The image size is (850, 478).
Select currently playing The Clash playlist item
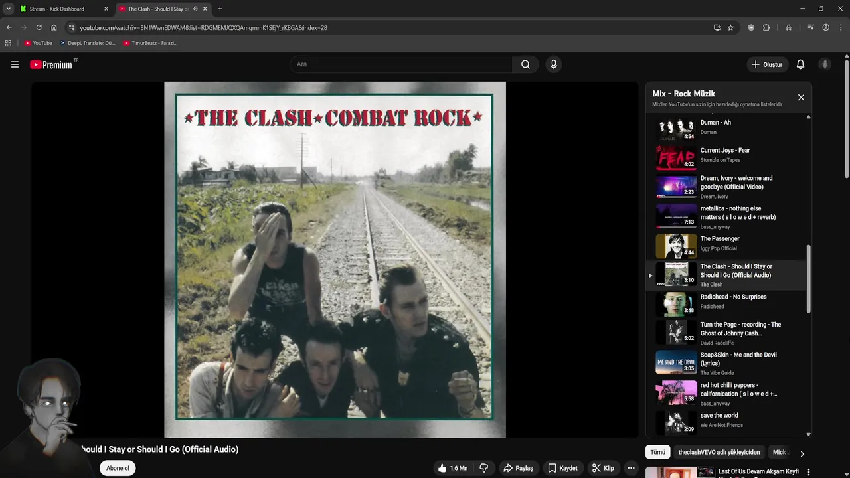click(x=727, y=275)
